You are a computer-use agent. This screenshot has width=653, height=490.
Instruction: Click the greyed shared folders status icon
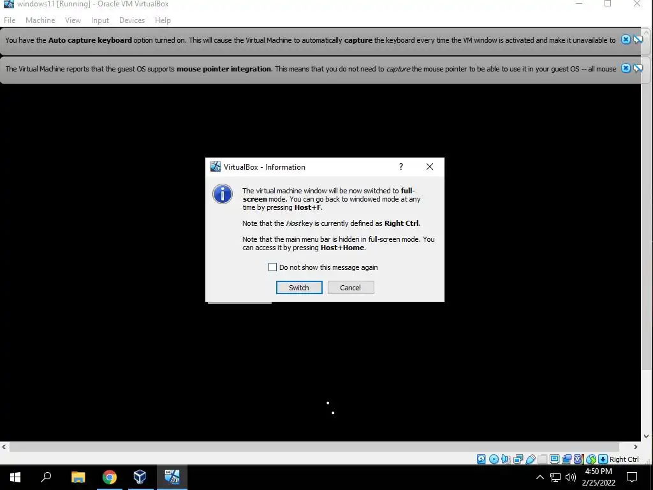pyautogui.click(x=542, y=459)
